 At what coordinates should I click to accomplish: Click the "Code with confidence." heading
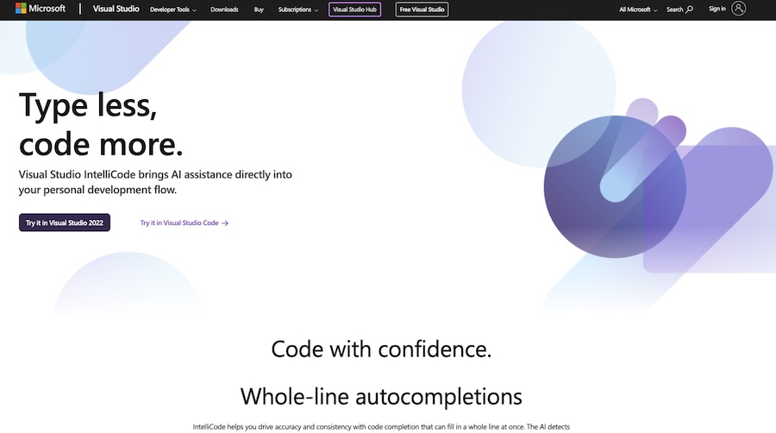[x=381, y=349]
